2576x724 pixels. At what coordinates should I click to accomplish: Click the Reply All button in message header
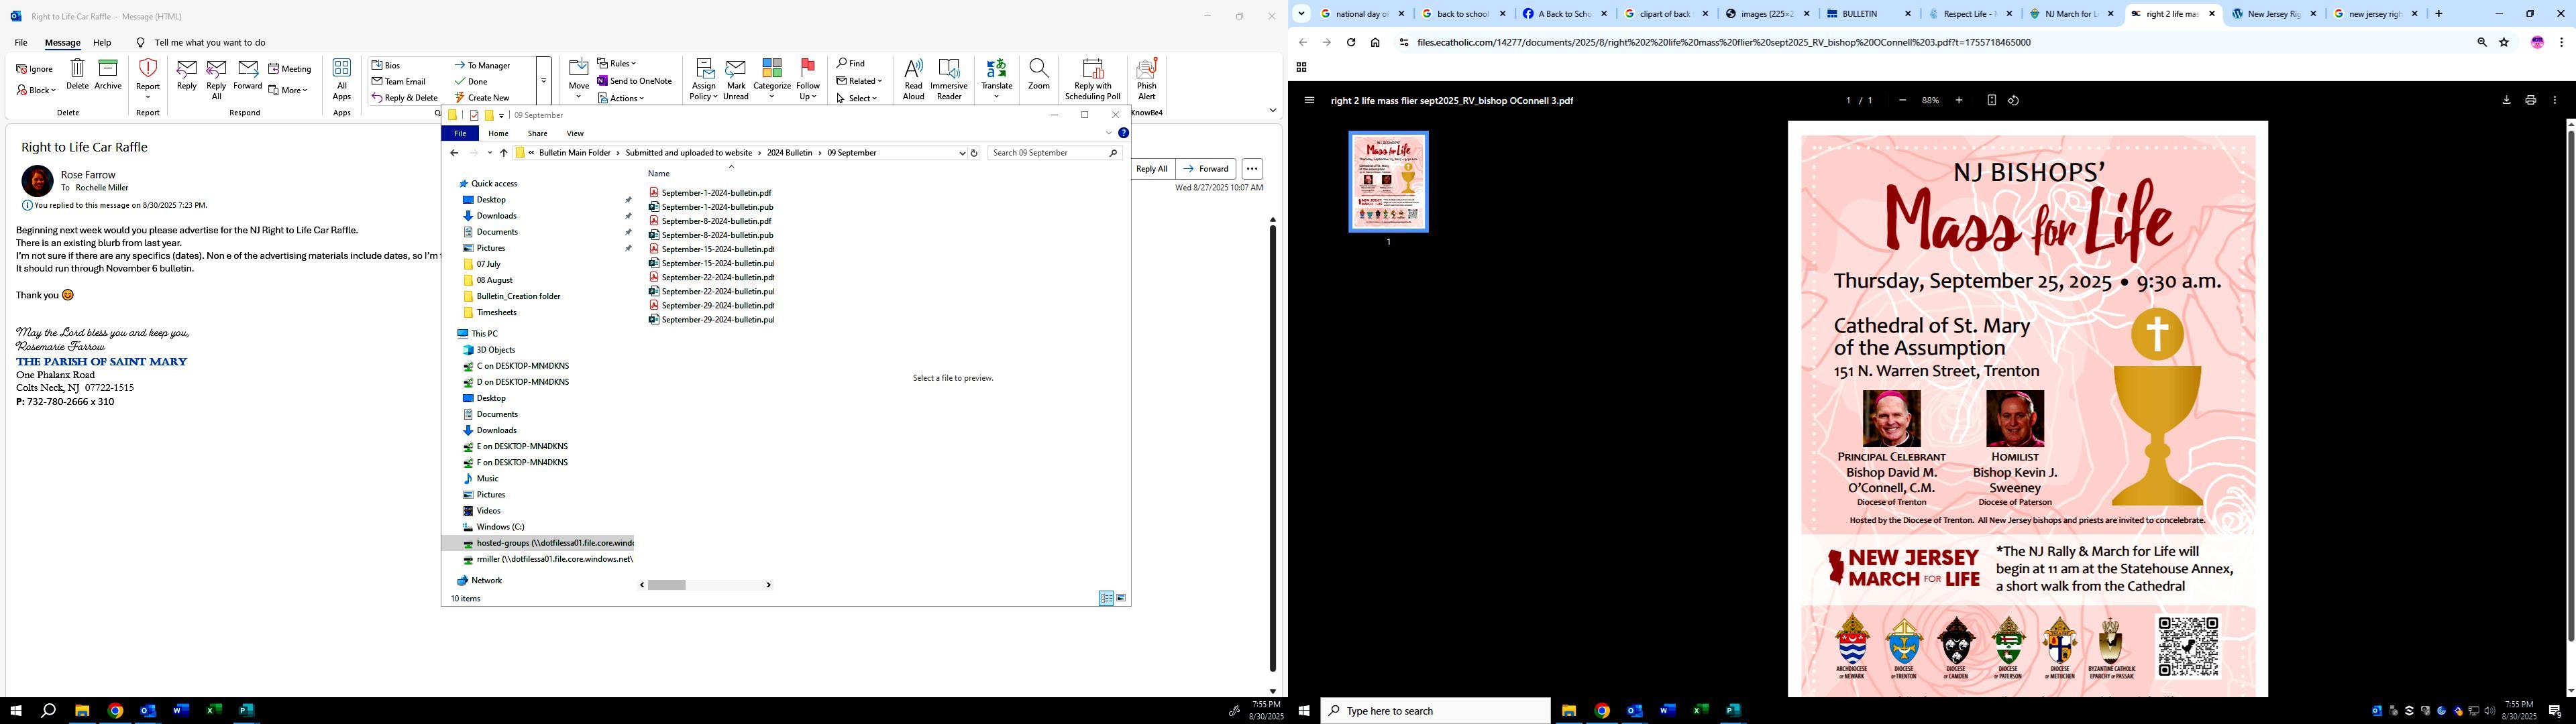pos(1151,168)
